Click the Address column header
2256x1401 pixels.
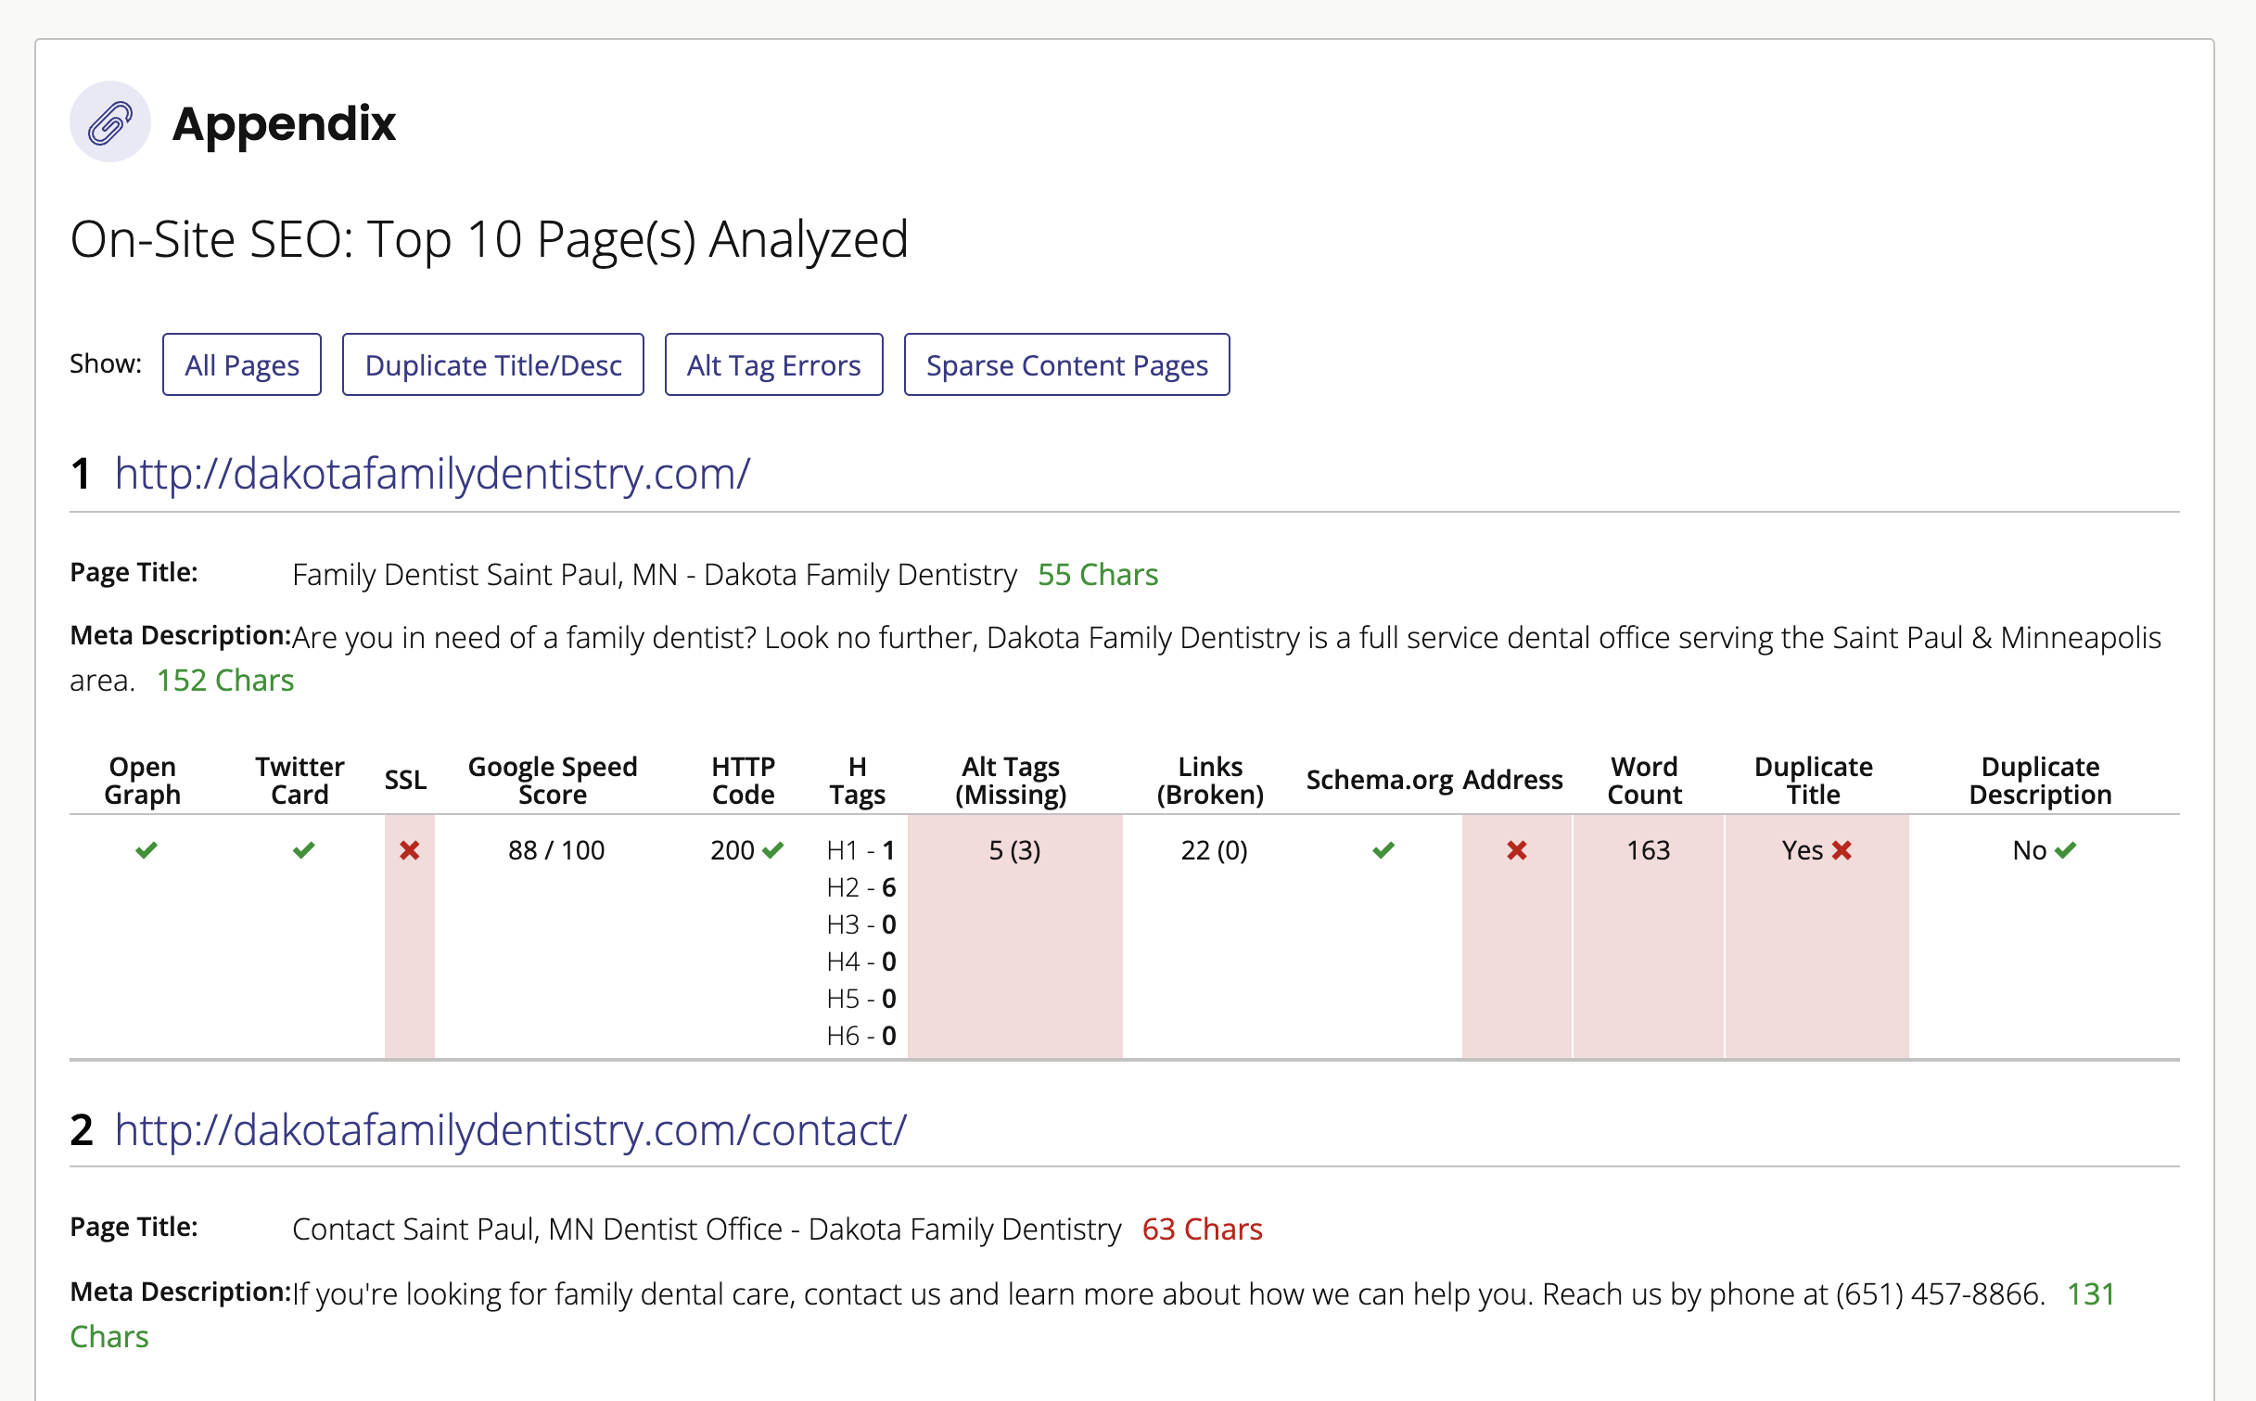(x=1512, y=780)
